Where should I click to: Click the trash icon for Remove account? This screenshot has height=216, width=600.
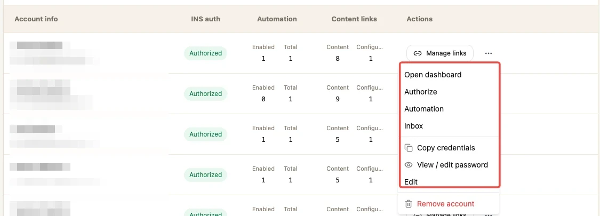[409, 204]
